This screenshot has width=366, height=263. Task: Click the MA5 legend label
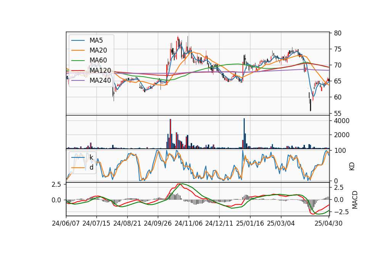[96, 40]
